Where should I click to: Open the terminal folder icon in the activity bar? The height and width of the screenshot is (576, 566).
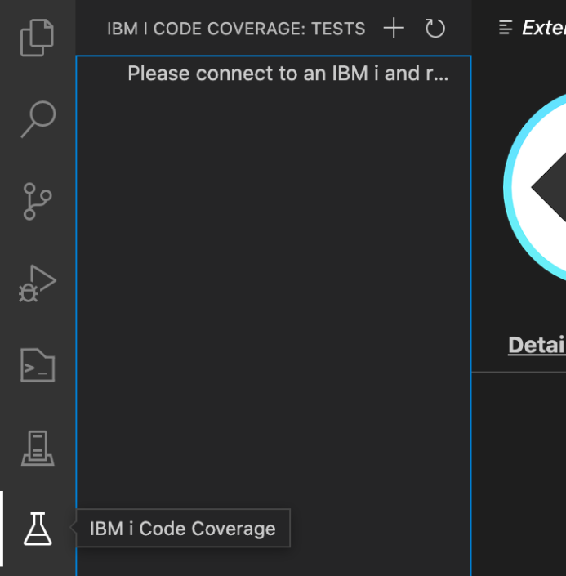(38, 365)
